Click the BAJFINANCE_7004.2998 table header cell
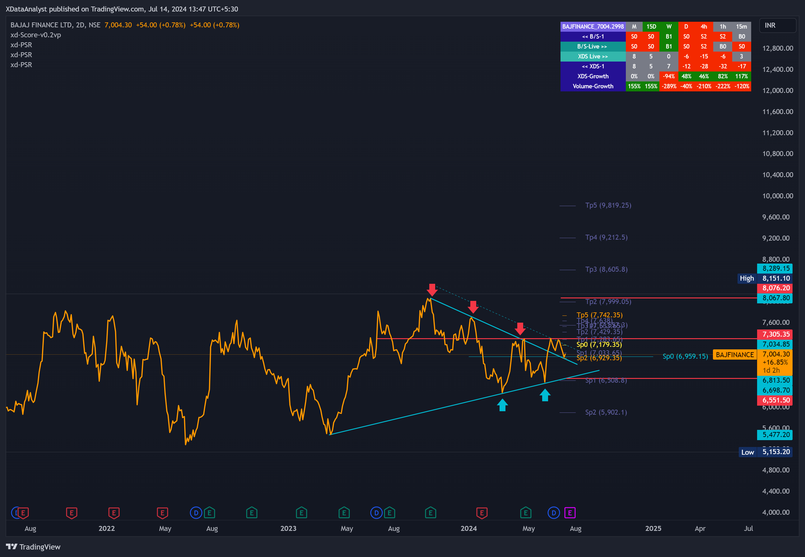The height and width of the screenshot is (557, 805). 593,26
